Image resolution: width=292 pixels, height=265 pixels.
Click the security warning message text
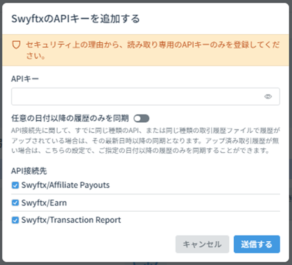(x=153, y=50)
